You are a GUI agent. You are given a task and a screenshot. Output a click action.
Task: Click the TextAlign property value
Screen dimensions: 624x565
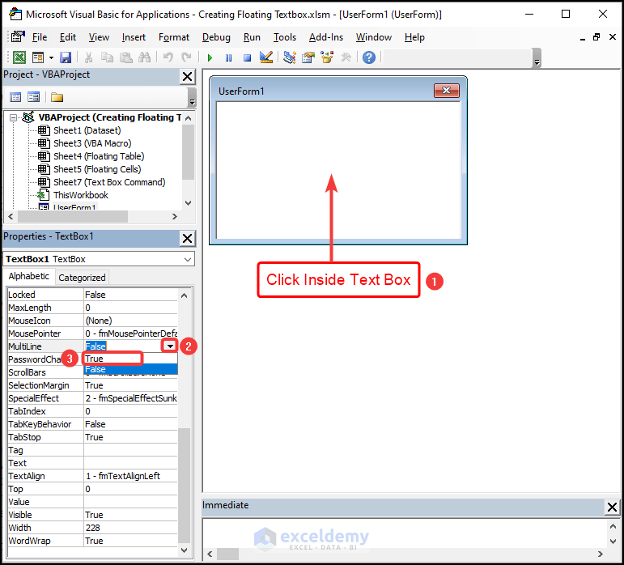(x=130, y=476)
